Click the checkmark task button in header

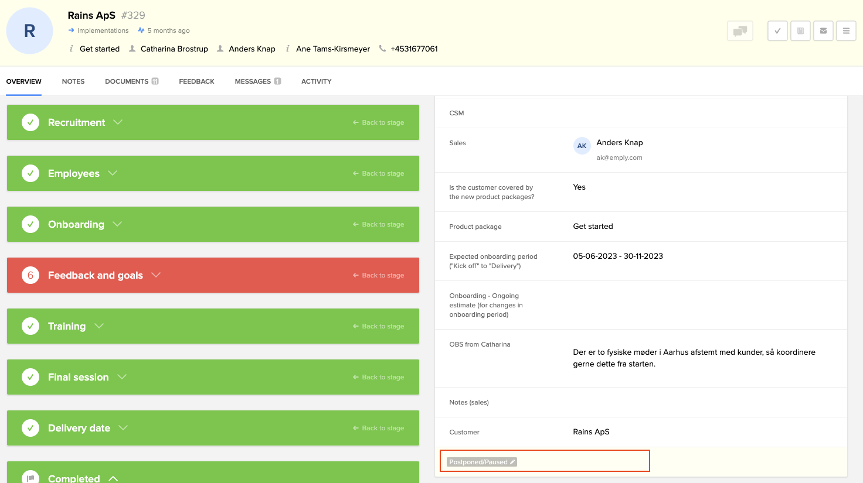click(x=777, y=31)
